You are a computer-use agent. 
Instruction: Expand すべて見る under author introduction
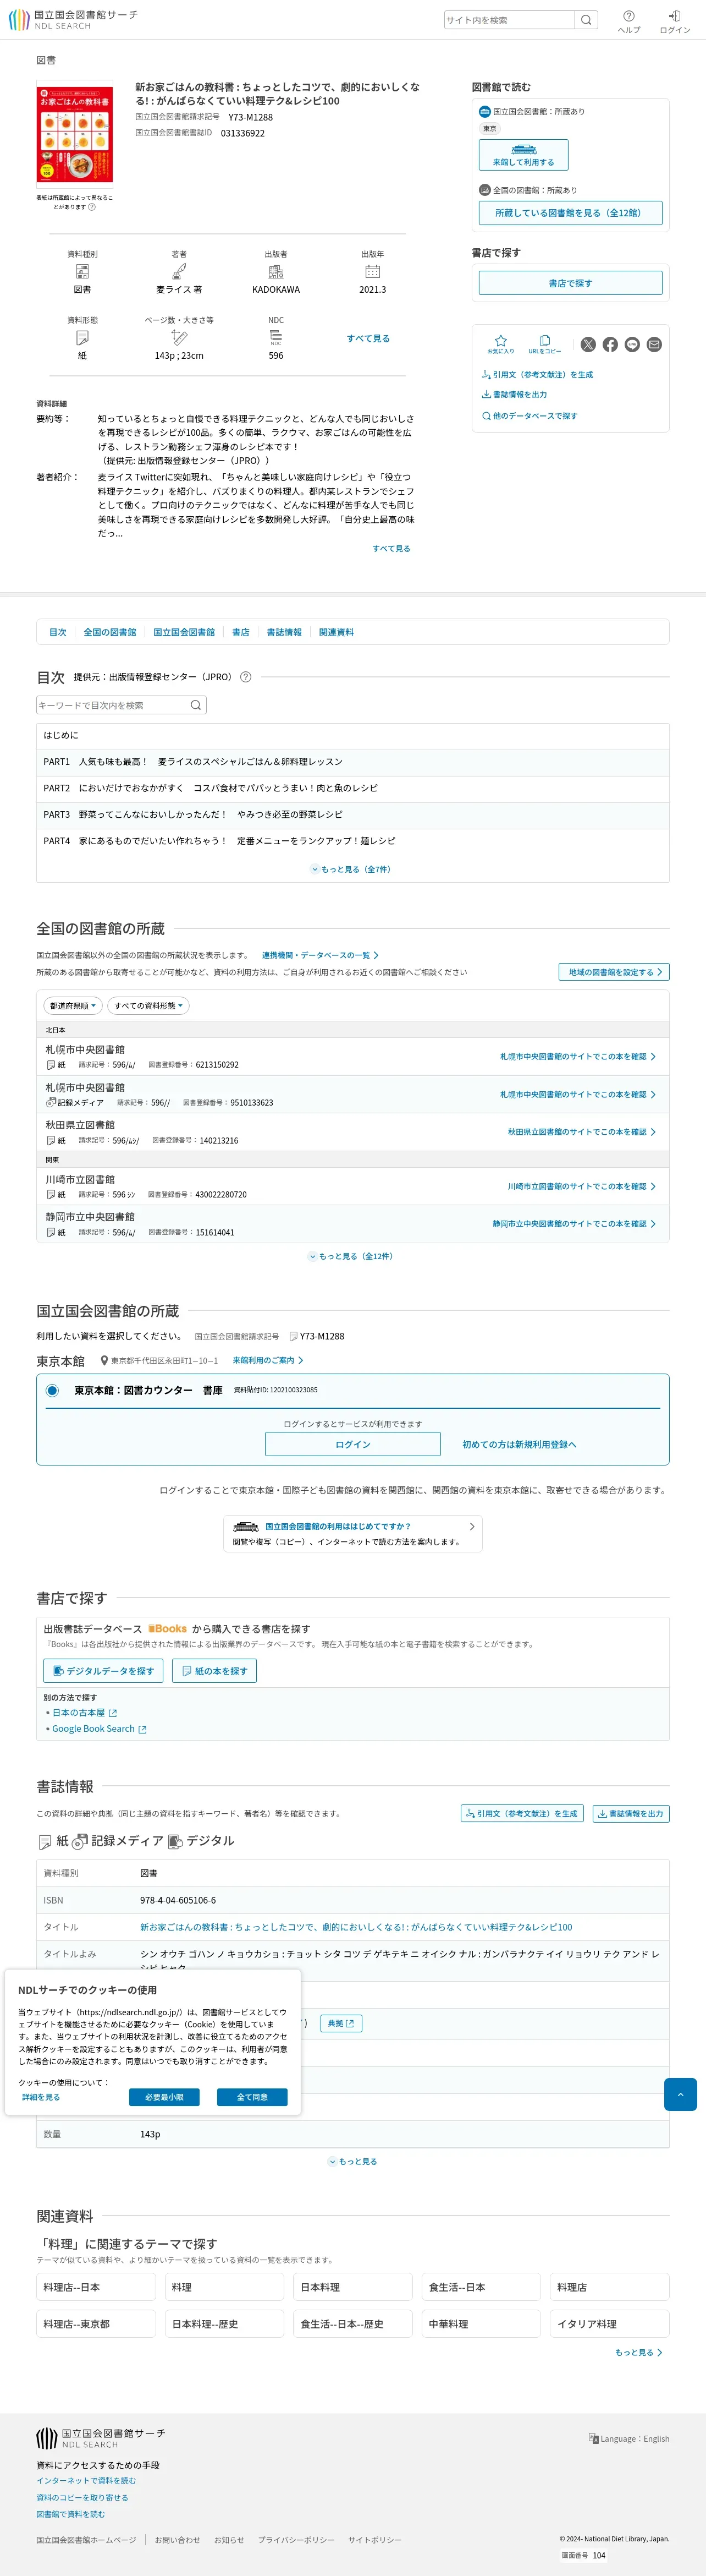click(391, 548)
